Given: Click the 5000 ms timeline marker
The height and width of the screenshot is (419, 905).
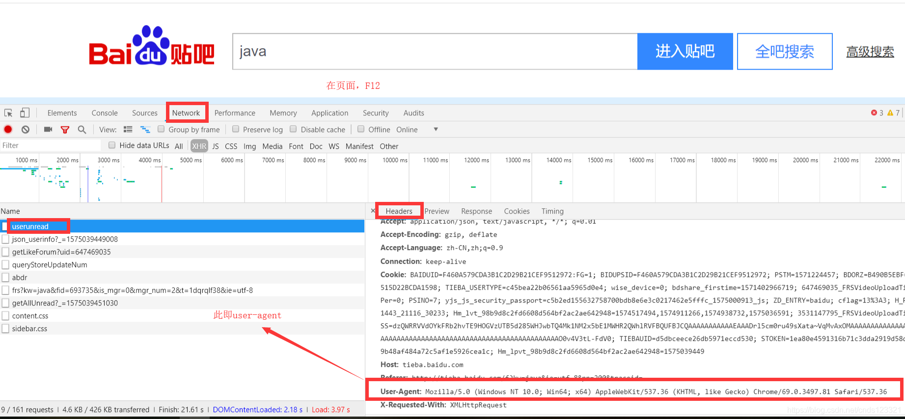Looking at the screenshot, I should click(x=191, y=160).
